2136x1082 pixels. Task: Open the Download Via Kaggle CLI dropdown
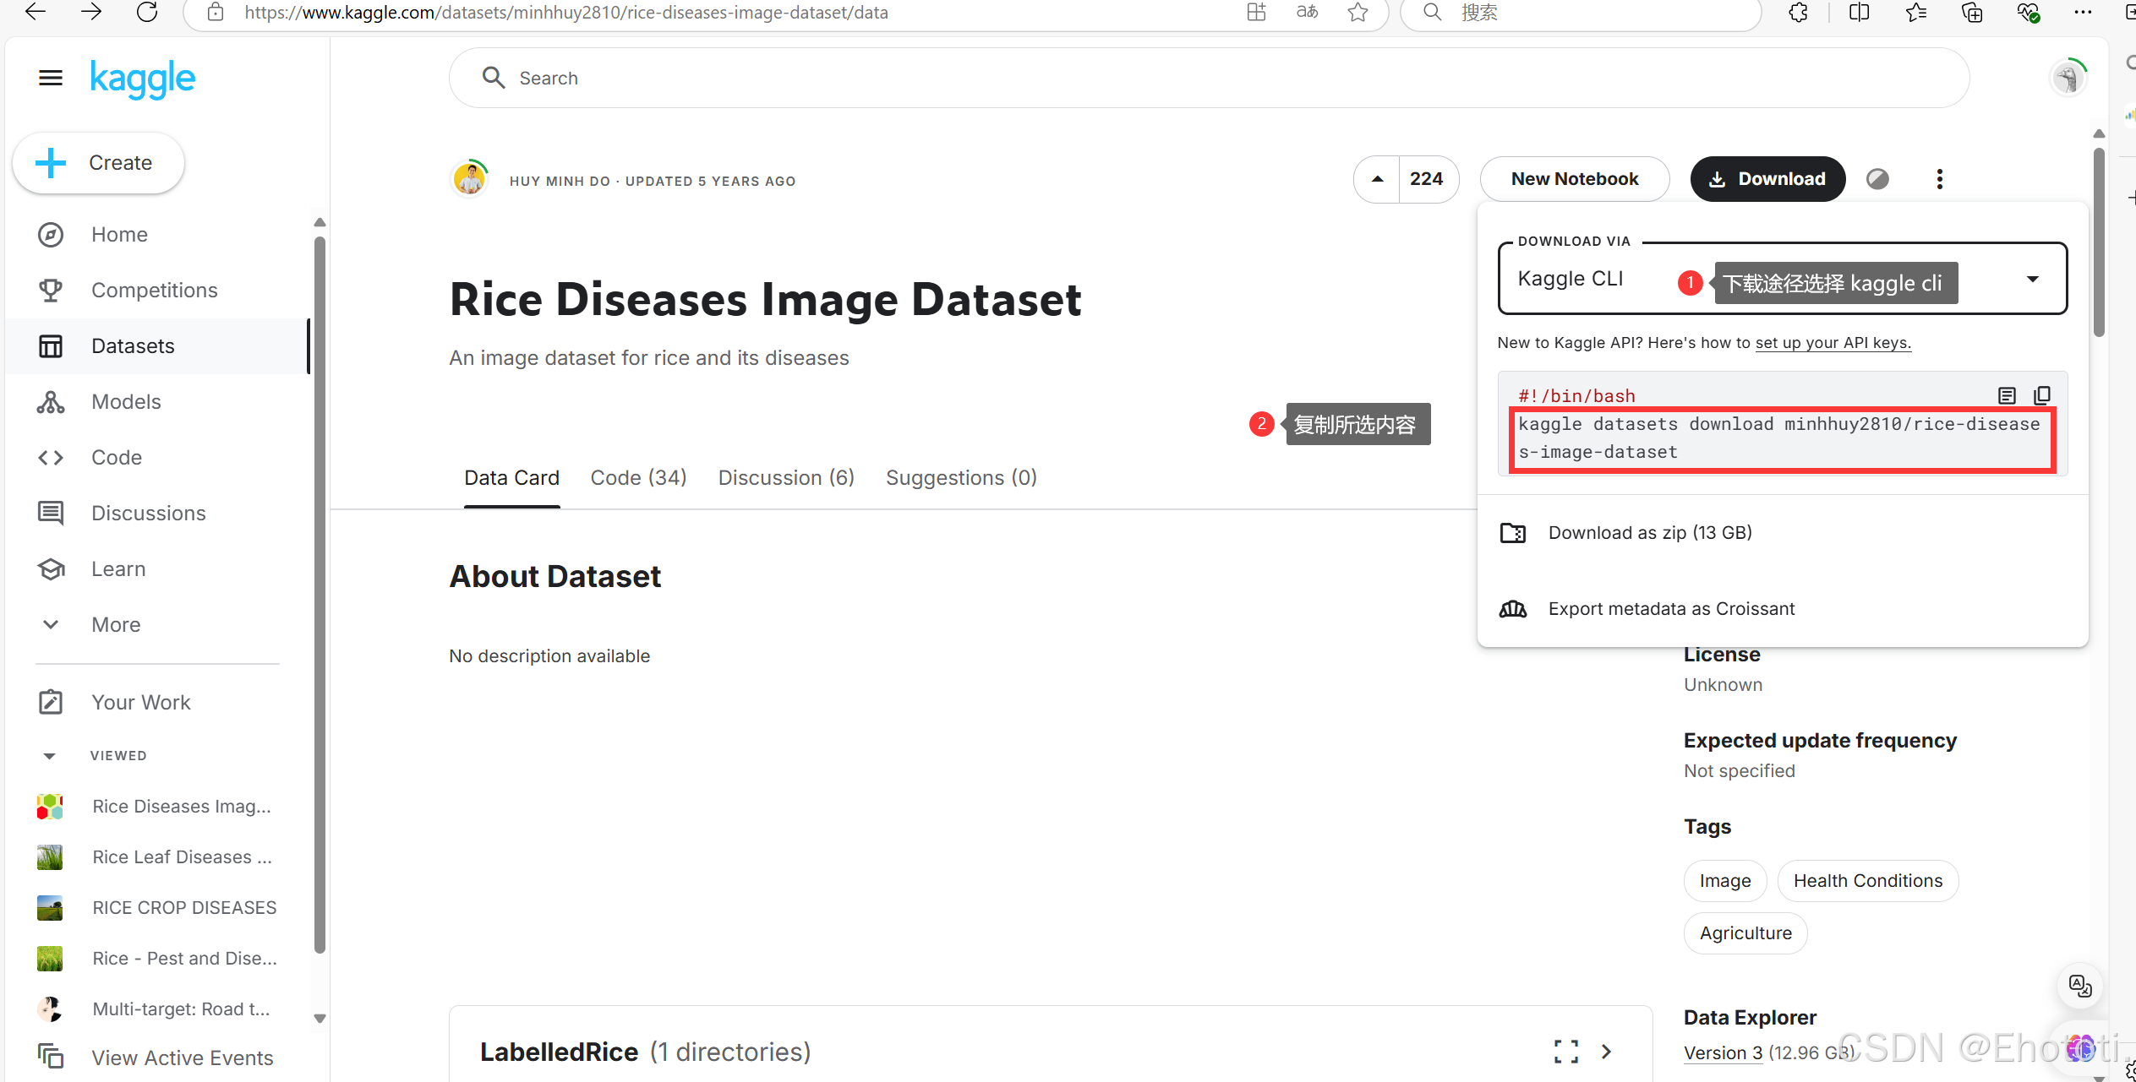(2032, 280)
